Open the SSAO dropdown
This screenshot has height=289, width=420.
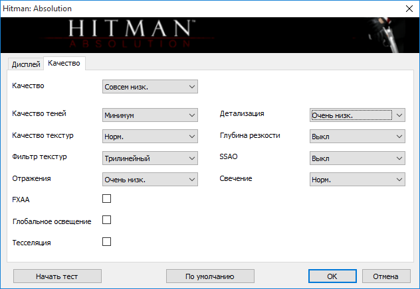[x=358, y=158]
